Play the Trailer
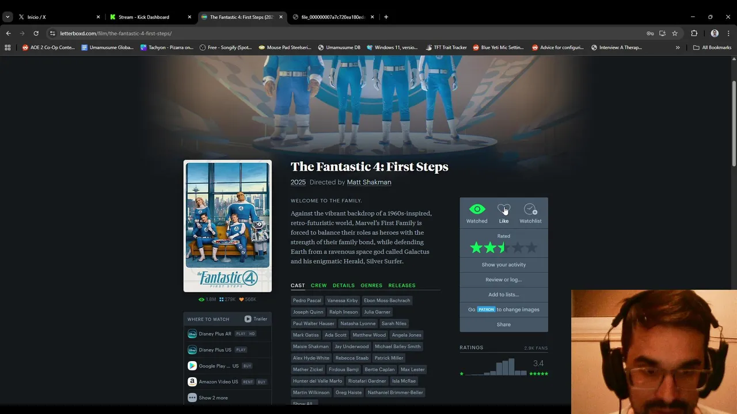737x414 pixels. point(256,319)
